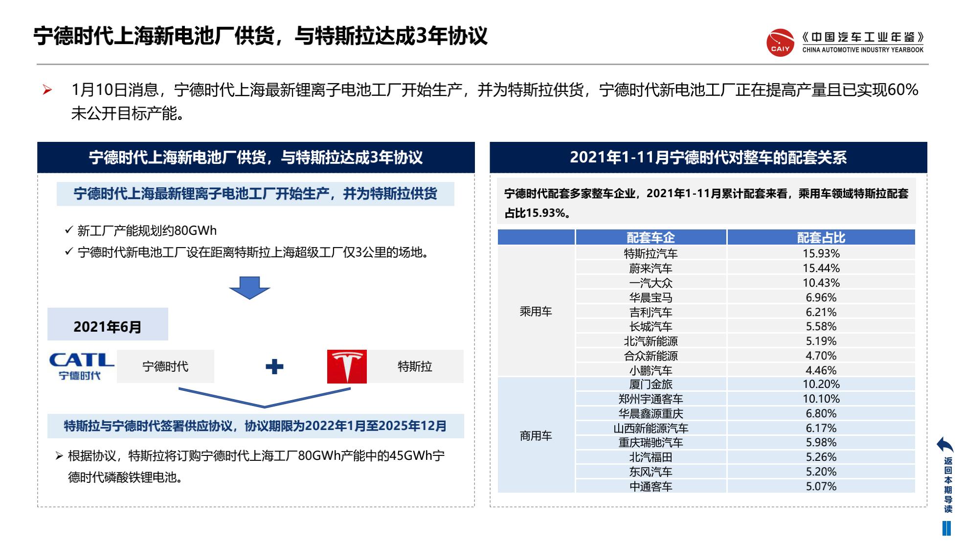Select the 重庆瑞驰汽车 cell
This screenshot has height=543, width=965.
[x=651, y=442]
